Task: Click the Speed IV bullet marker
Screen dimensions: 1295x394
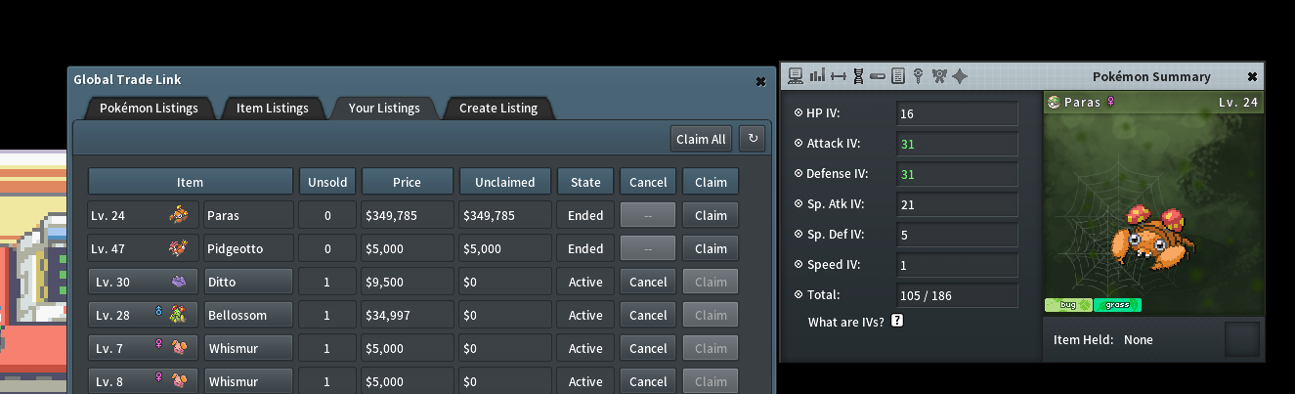Action: coord(799,264)
